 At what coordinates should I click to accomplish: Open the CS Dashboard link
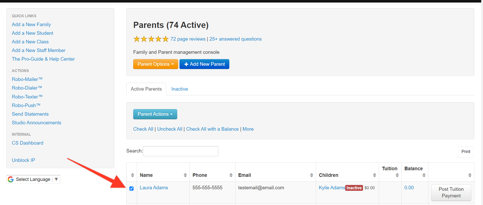click(x=27, y=143)
